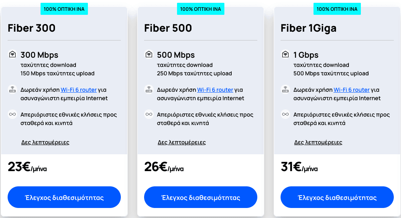Click the infinity icon in Fiber 300 card

click(x=12, y=114)
